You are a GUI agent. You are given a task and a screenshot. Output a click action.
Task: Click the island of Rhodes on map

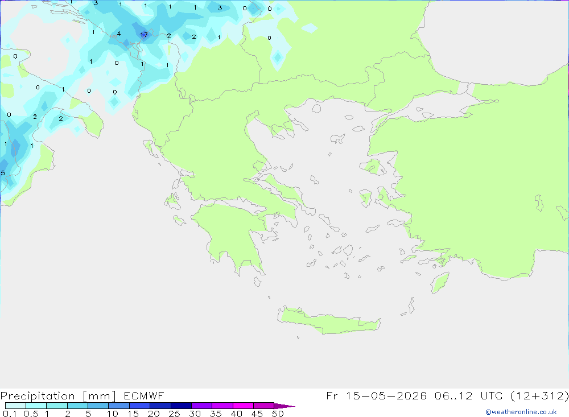coord(440,283)
